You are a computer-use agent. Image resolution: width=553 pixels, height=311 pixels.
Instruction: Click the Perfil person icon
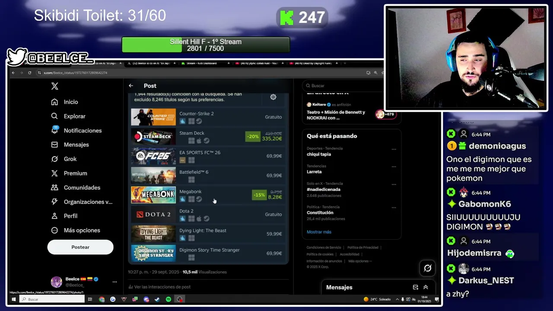coord(54,216)
